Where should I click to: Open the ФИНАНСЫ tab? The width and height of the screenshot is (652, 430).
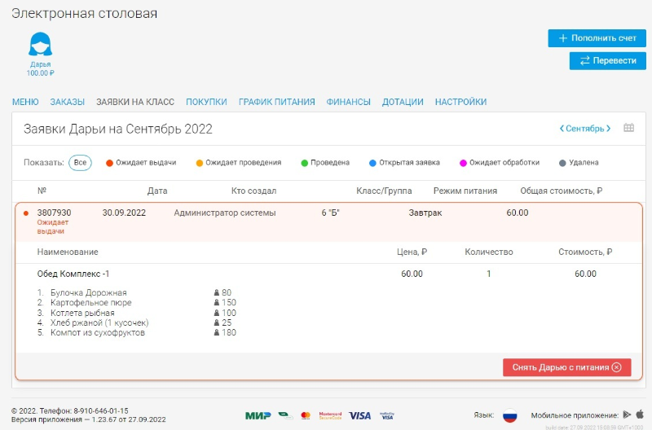[x=349, y=102]
